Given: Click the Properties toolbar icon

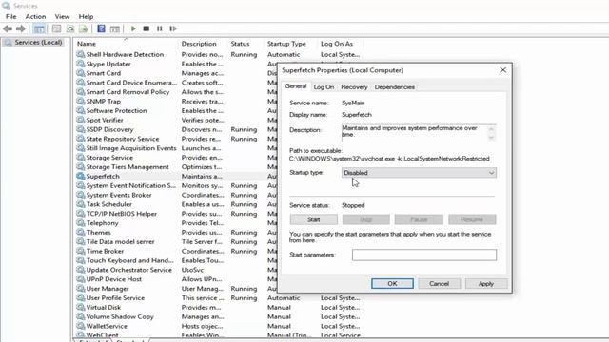Looking at the screenshot, I should (57, 28).
